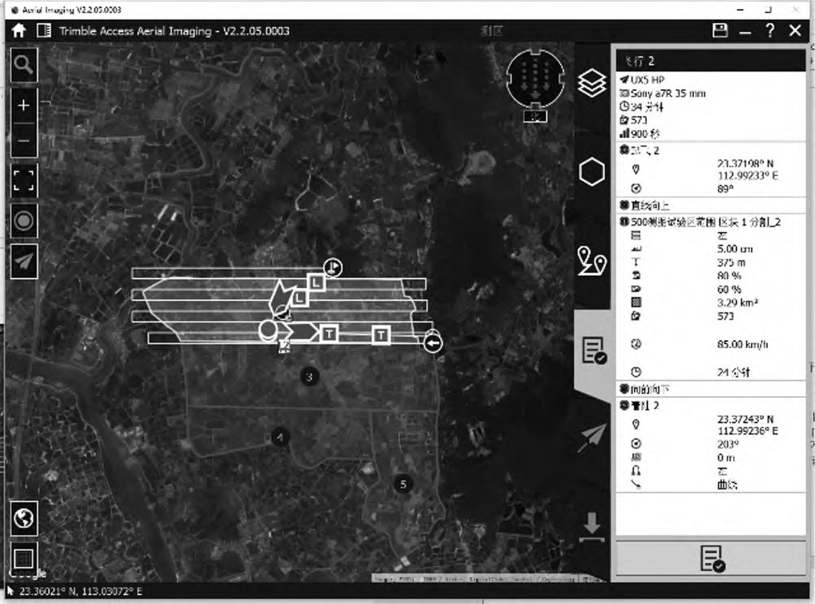
Task: Select block number 3 marker on map
Action: pyautogui.click(x=308, y=376)
